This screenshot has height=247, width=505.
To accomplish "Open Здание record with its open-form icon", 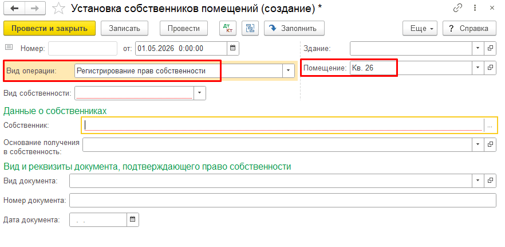I will pyautogui.click(x=490, y=48).
